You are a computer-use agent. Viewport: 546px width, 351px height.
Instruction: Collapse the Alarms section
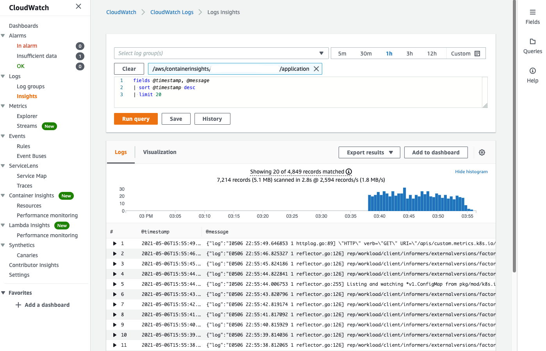click(3, 36)
